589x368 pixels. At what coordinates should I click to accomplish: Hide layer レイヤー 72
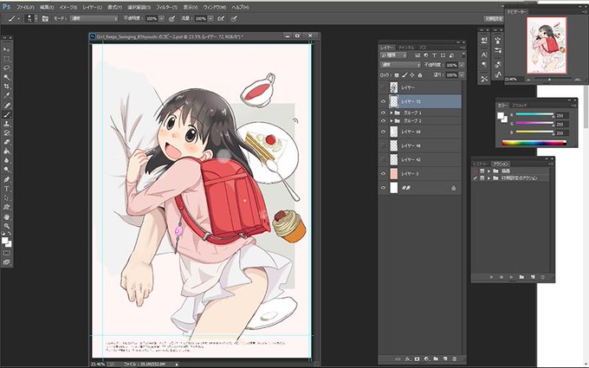(x=383, y=101)
